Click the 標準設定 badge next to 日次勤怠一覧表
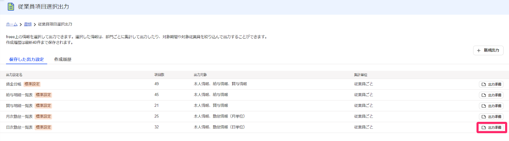 44,127
